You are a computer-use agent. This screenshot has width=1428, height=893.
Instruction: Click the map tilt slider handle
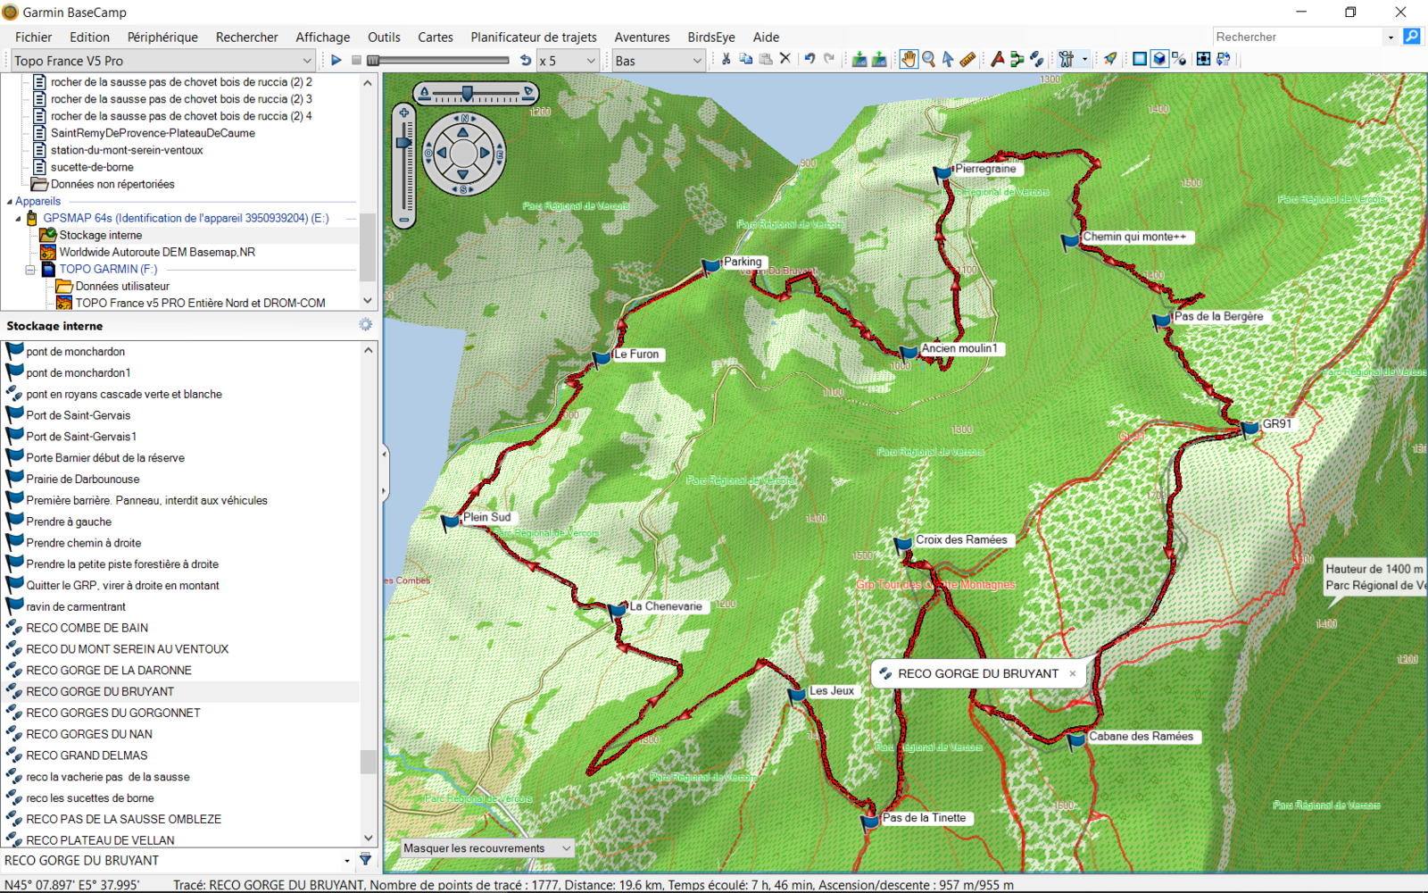467,93
